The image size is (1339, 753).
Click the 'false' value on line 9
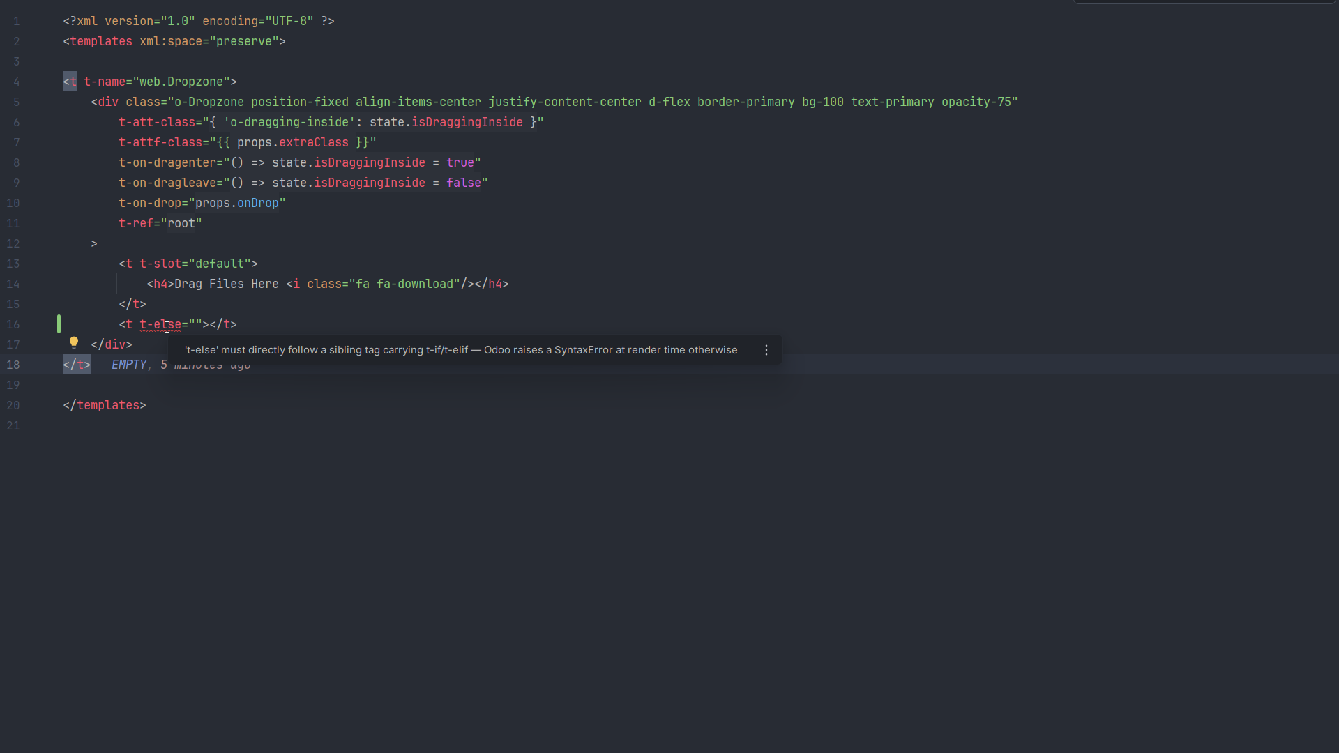coord(464,183)
